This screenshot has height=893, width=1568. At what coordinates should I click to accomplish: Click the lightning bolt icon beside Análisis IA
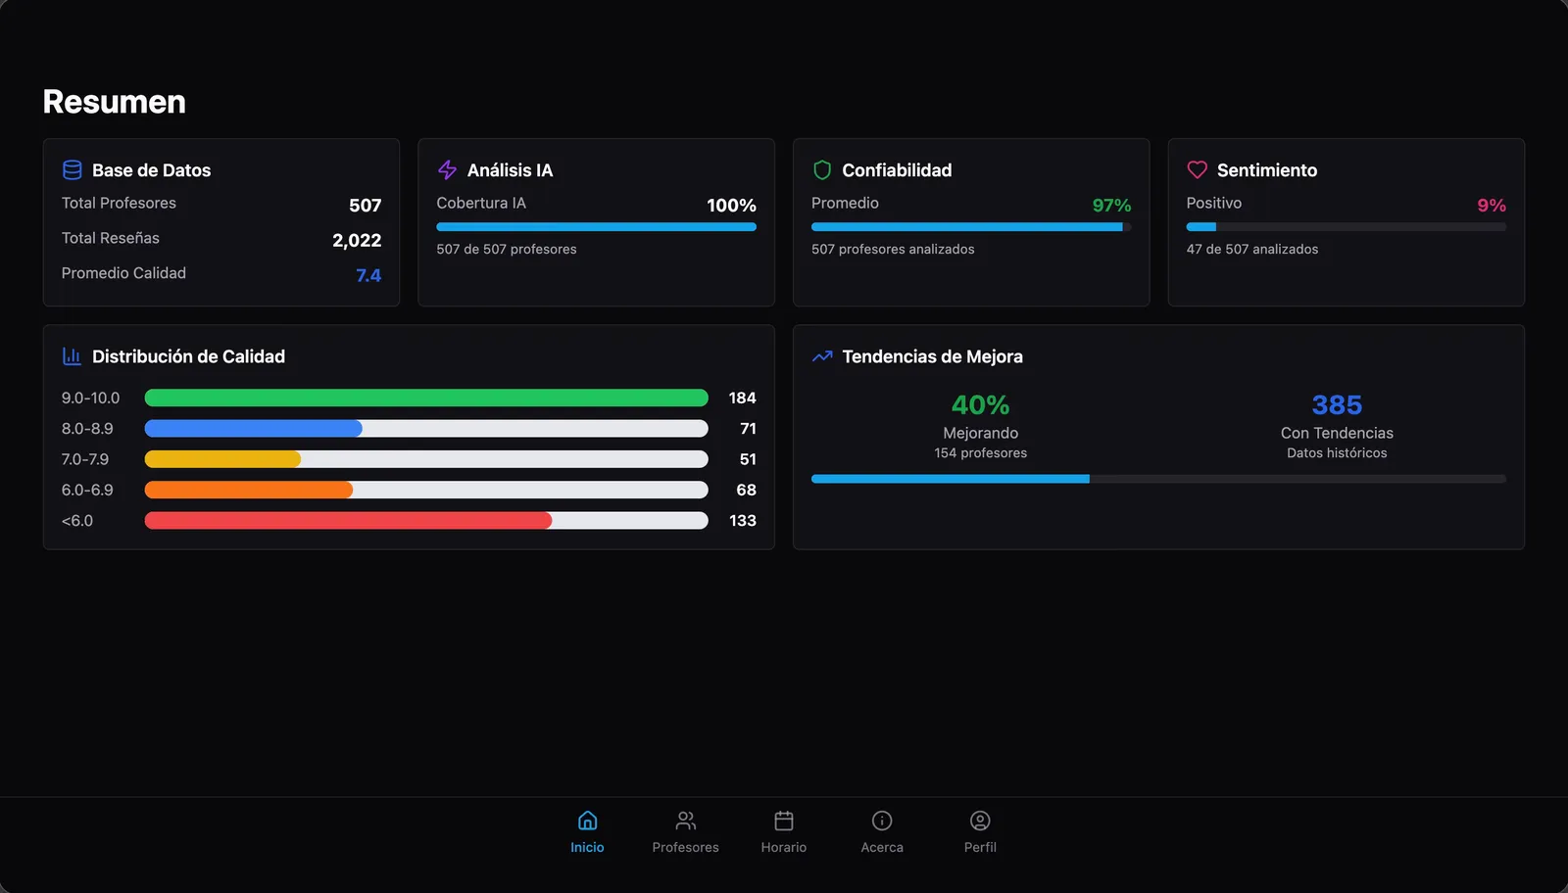[x=447, y=170]
